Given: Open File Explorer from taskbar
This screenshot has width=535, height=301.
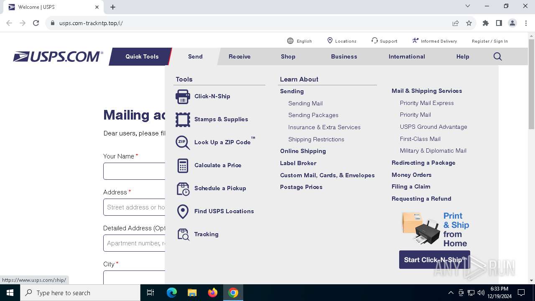Looking at the screenshot, I should [x=192, y=293].
